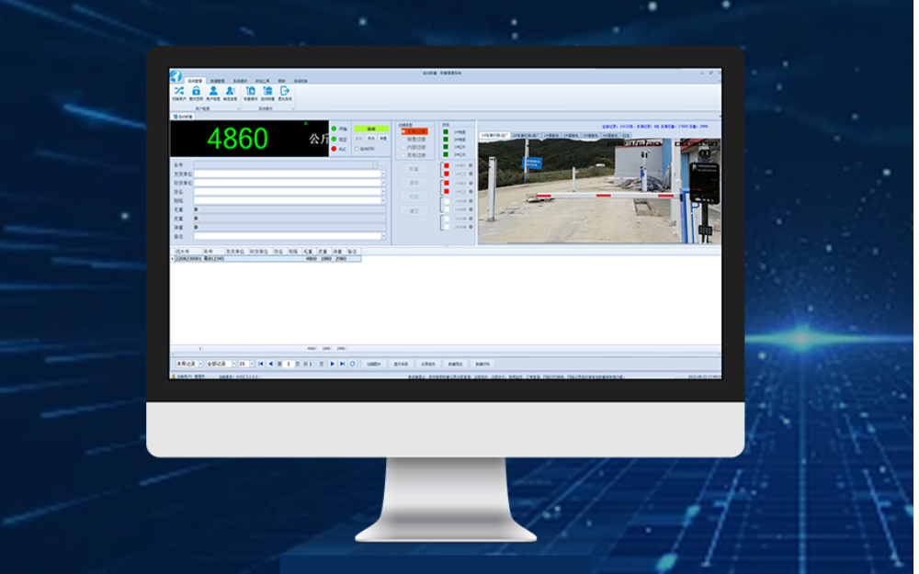The width and height of the screenshot is (919, 574).
Task: Select the 其他过磅 other weighing radio option
Action: coord(414,154)
